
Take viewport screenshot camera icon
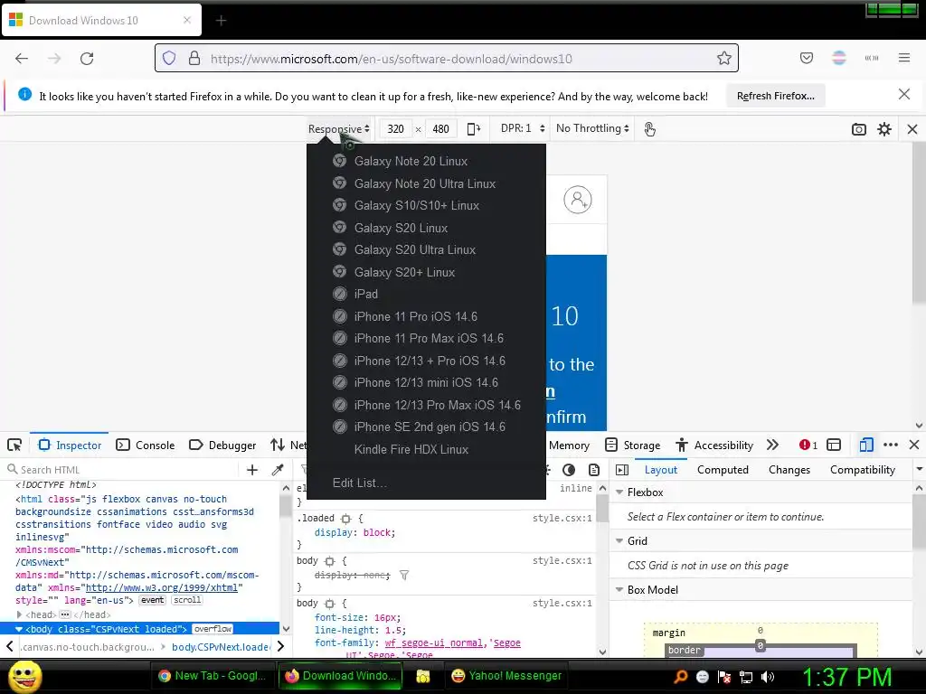[859, 129]
